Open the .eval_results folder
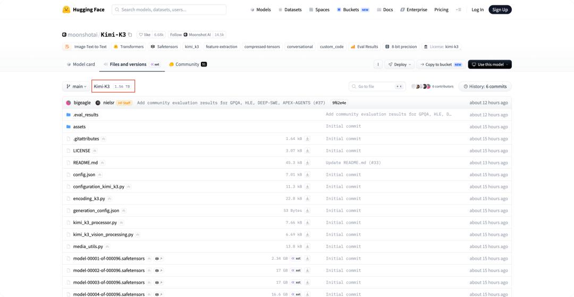 point(86,115)
